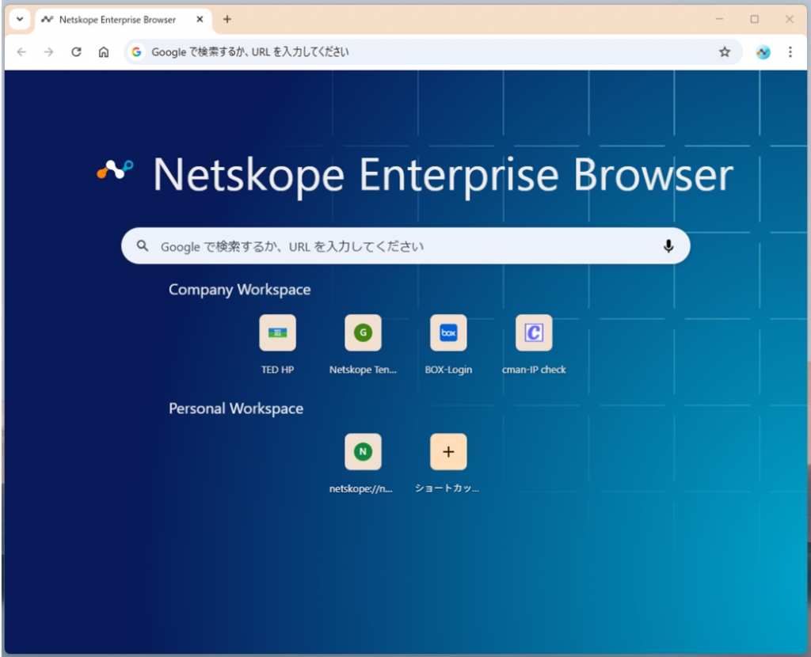Screen dimensions: 811x657
Task: Start the cman-IP check shortcut
Action: click(534, 332)
